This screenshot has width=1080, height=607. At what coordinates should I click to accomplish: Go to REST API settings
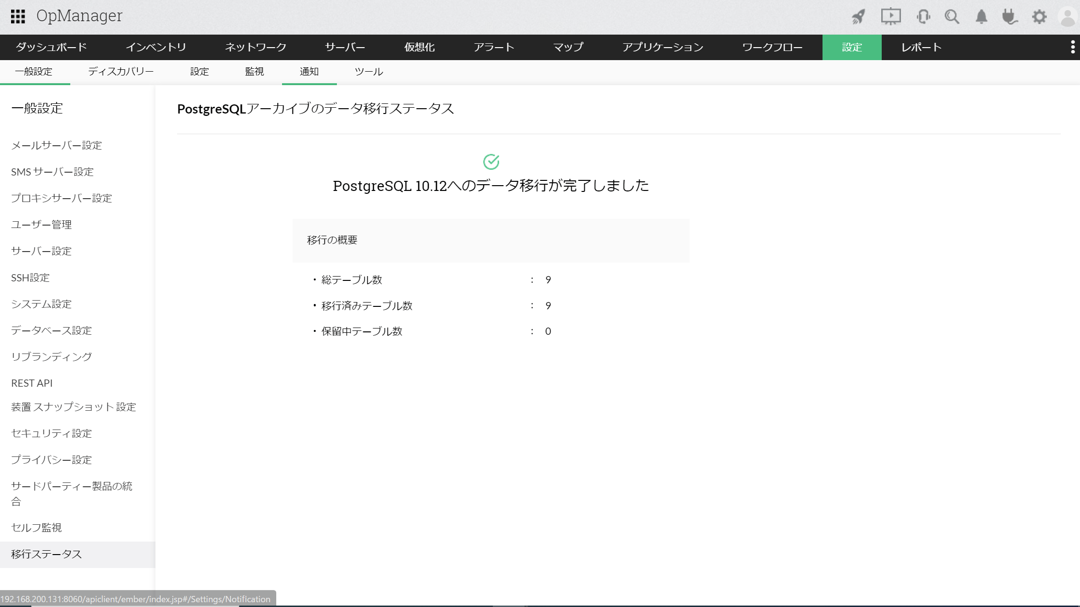tap(32, 383)
